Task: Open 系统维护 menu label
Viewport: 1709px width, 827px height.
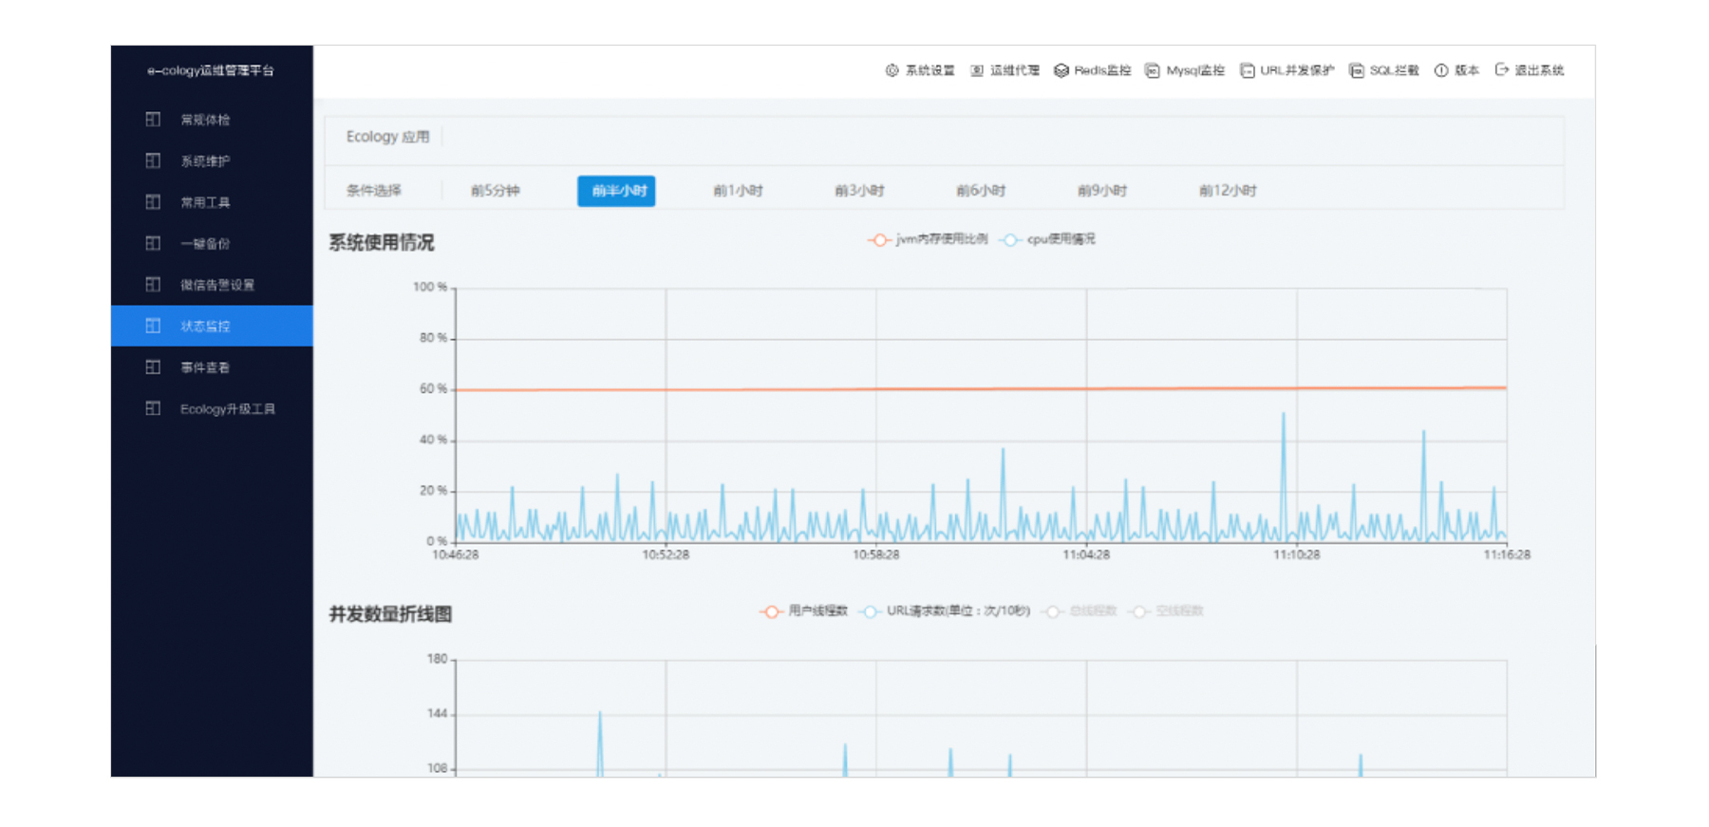Action: [205, 160]
